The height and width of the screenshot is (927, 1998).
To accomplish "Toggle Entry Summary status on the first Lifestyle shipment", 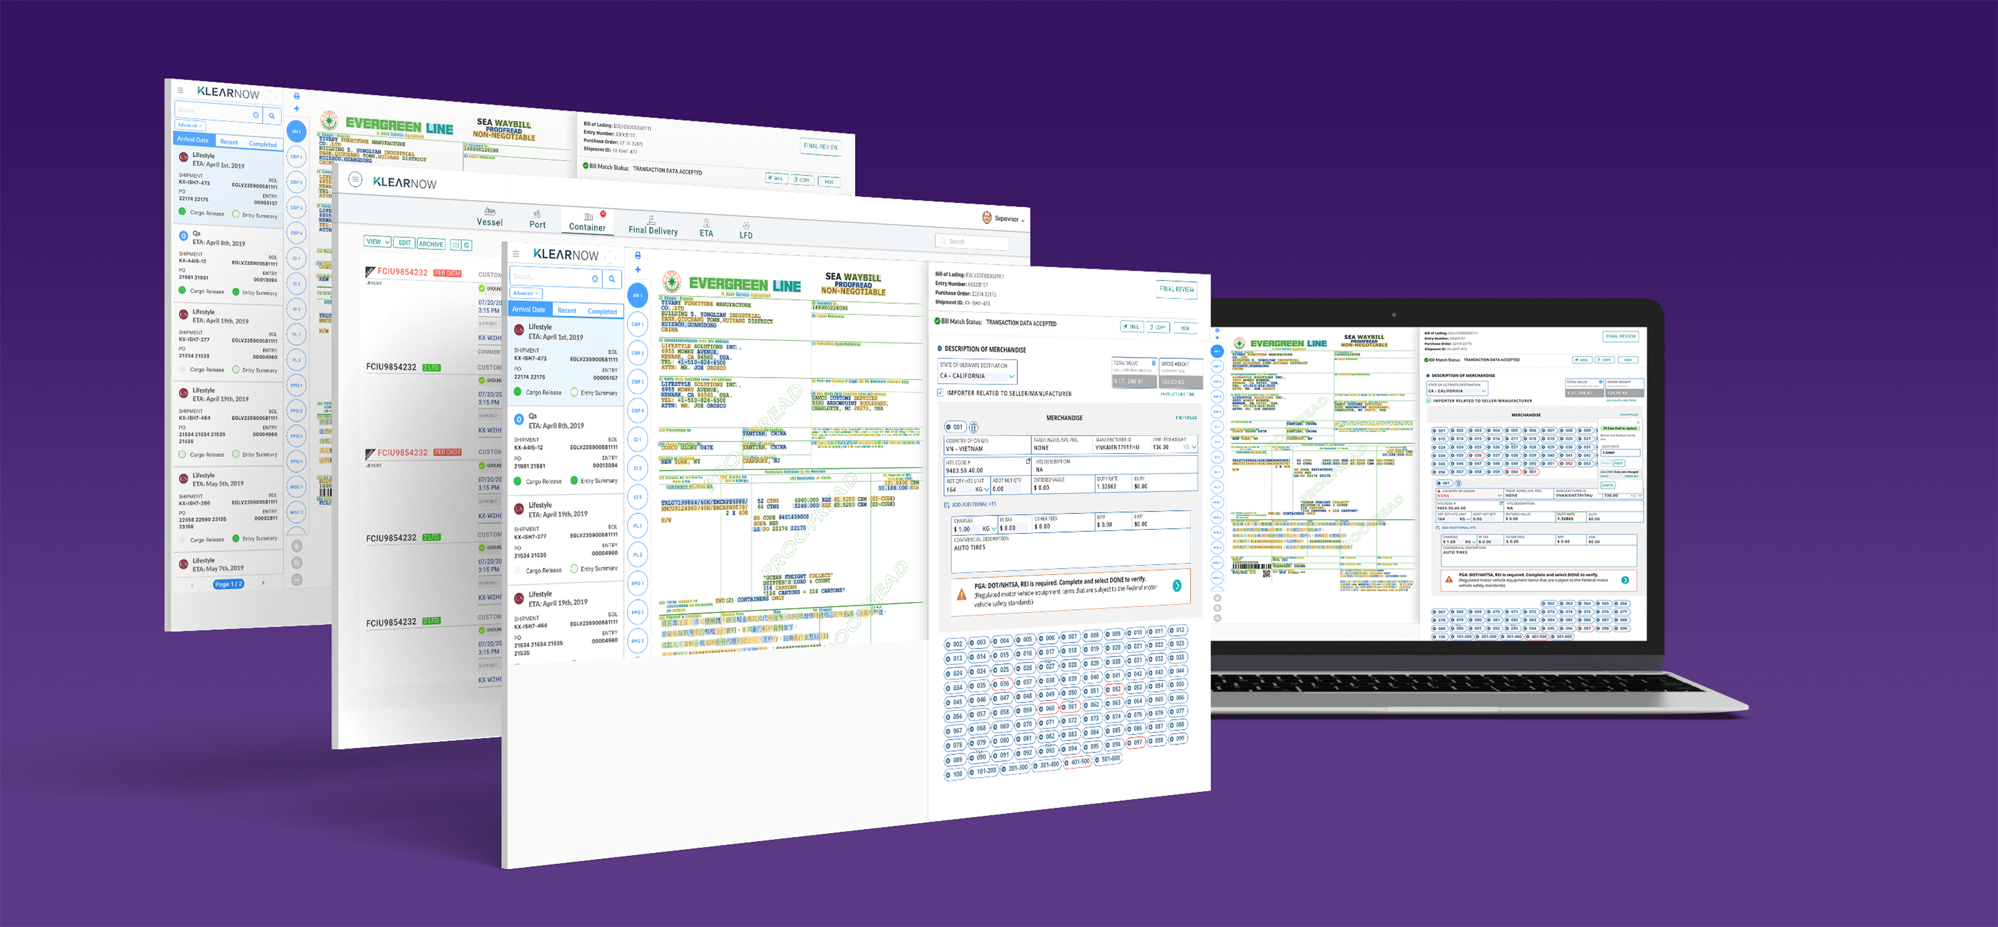I will point(574,392).
